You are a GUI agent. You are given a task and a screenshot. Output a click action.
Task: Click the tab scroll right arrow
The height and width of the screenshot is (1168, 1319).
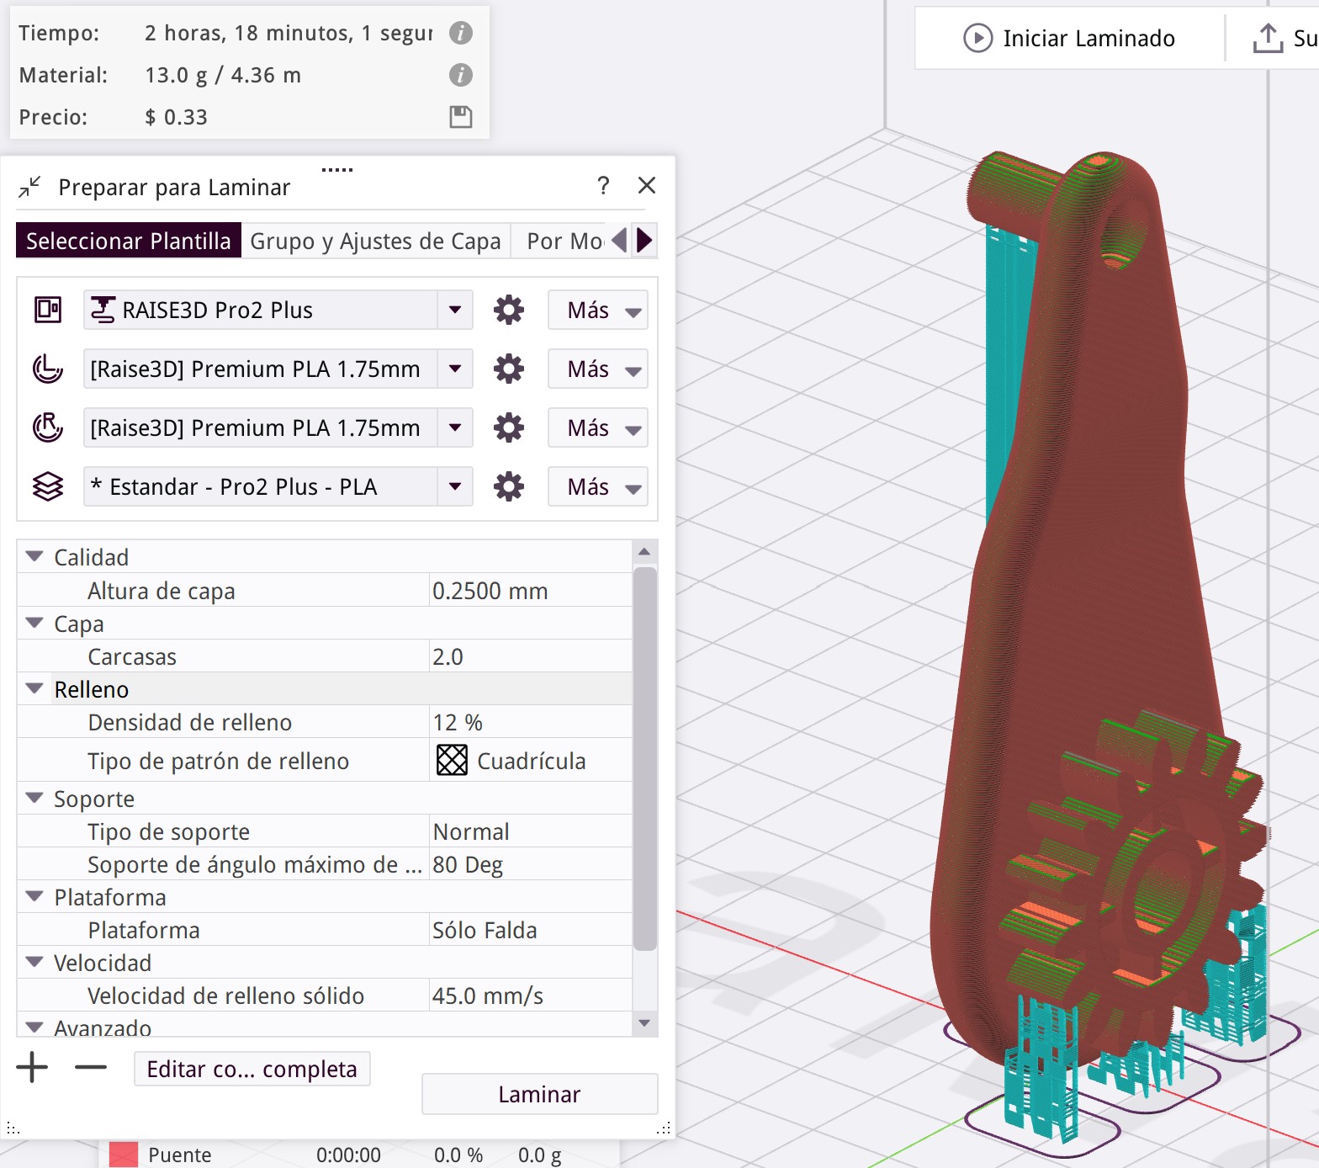(x=645, y=241)
